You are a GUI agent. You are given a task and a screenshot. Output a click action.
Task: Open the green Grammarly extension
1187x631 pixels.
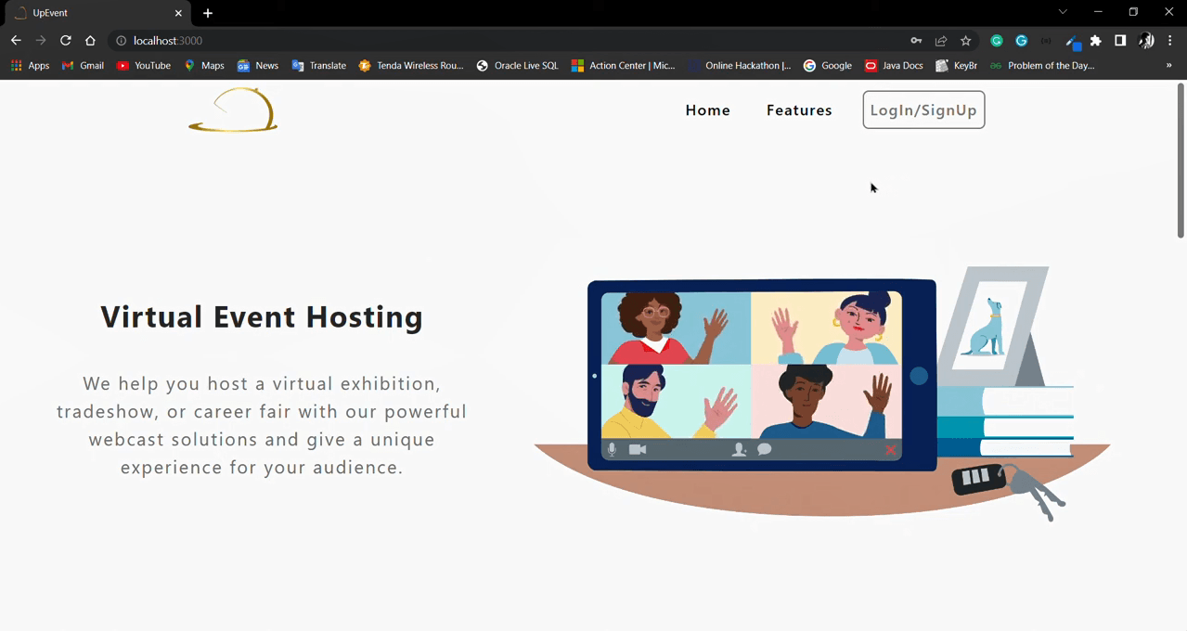(x=997, y=41)
